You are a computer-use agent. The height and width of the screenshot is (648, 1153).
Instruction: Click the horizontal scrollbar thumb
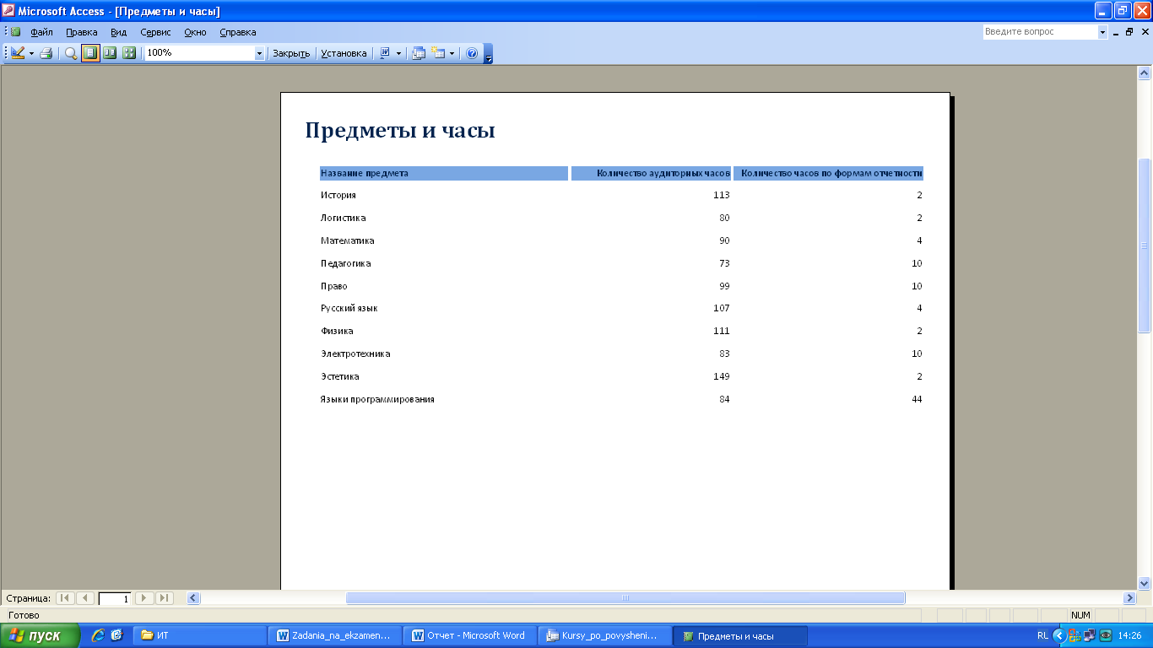point(625,598)
